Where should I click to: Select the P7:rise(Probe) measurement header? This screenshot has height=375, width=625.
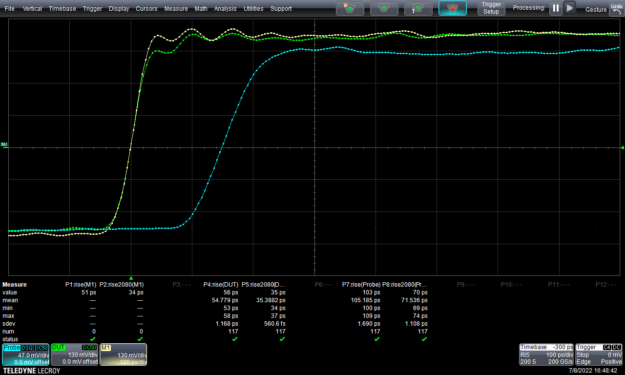coord(361,284)
